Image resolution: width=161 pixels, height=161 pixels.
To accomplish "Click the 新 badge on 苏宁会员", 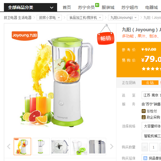I will pos(97,5).
